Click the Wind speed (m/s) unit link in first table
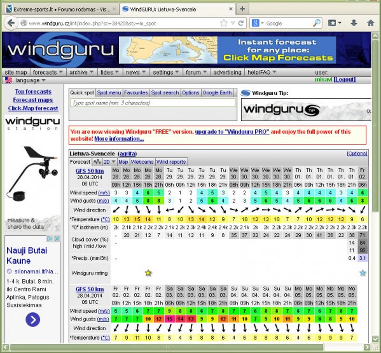The width and height of the screenshot is (381, 353). point(104,192)
